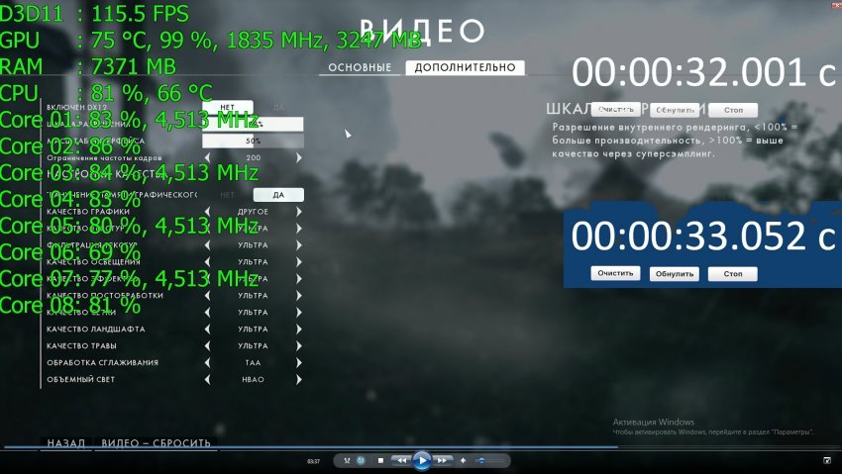This screenshot has width=842, height=474.
Task: Click the 200 frame limit value
Action: point(254,158)
